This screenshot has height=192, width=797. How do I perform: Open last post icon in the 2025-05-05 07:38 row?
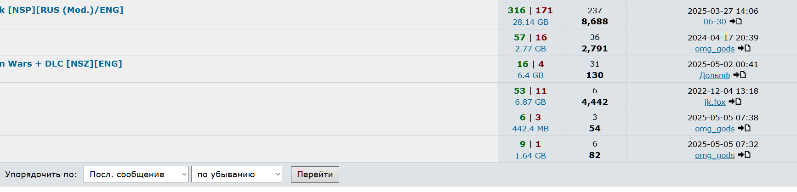744,128
